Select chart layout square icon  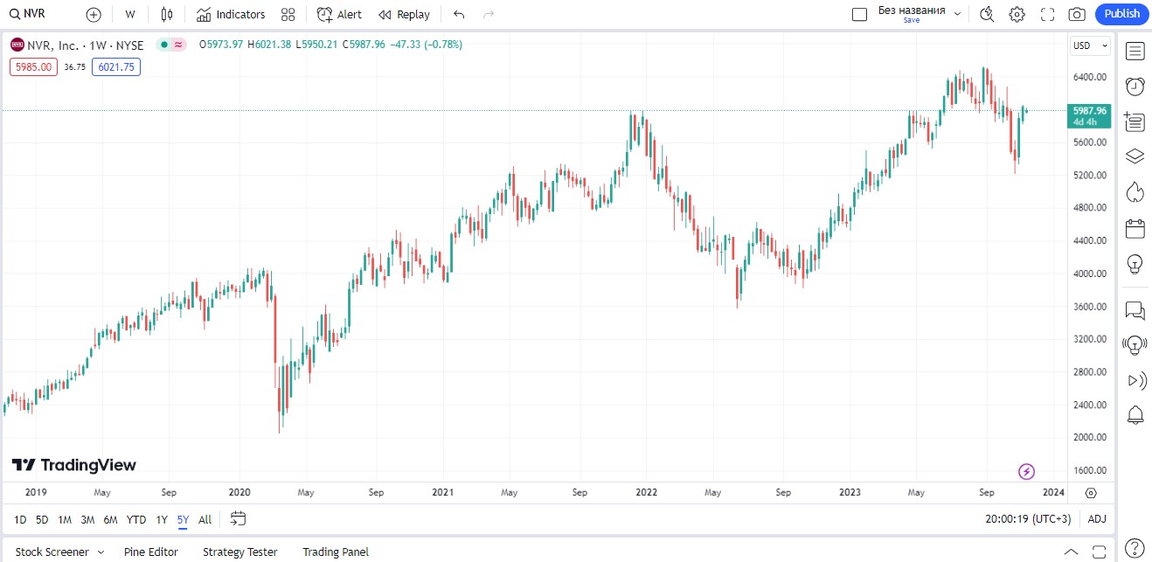pos(859,14)
